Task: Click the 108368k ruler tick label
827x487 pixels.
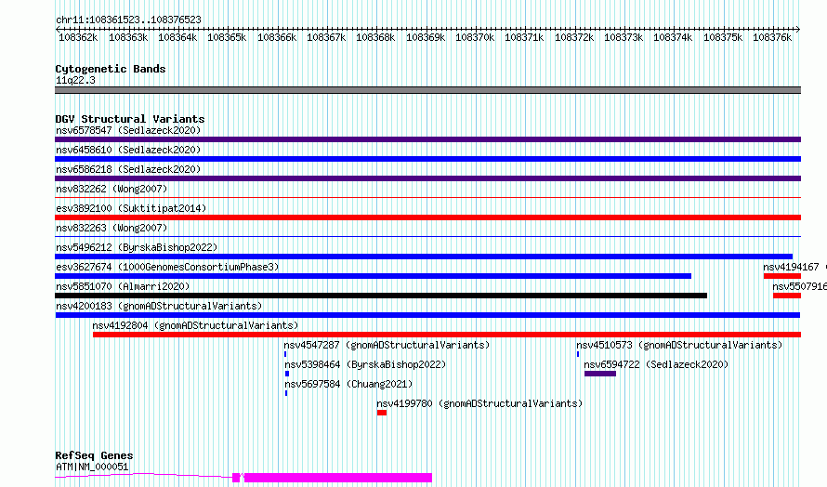Action: [x=375, y=37]
